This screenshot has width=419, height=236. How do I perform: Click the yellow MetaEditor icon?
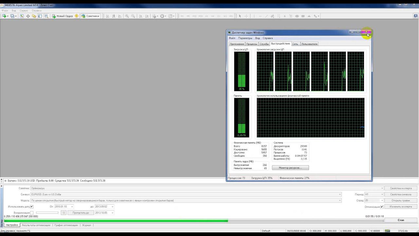point(77,16)
